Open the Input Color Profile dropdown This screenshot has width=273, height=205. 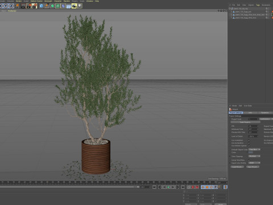254,163
